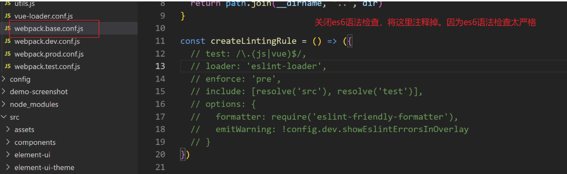Open utils.js in the file explorer
This screenshot has width=567, height=174.
(24, 3)
